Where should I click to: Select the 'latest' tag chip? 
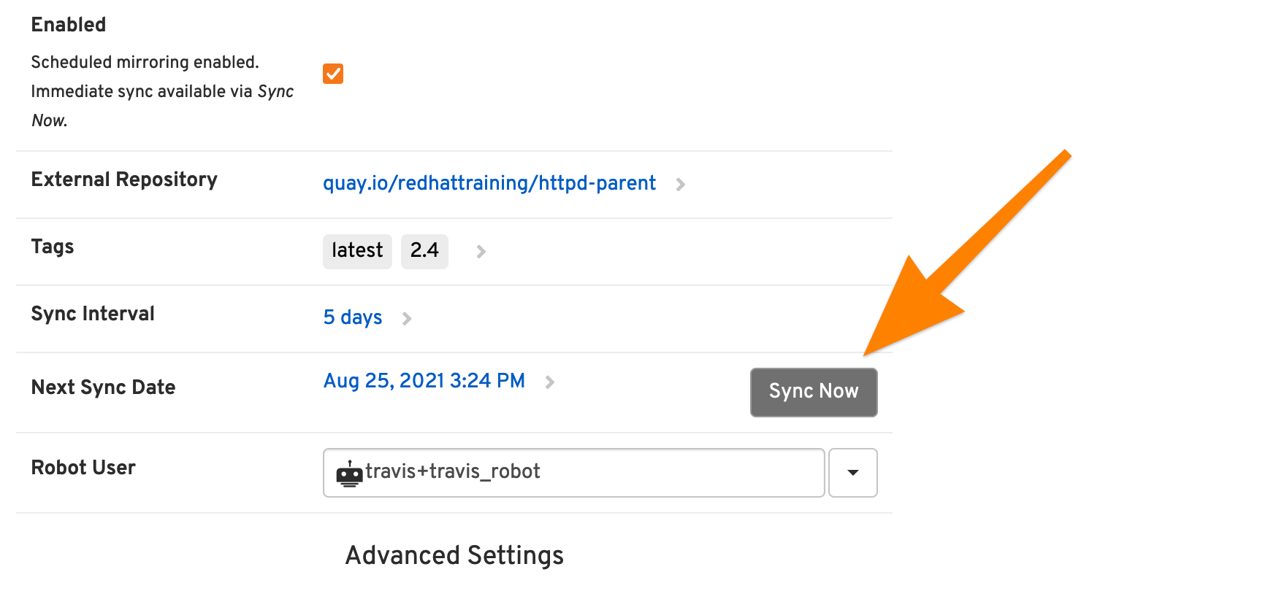(x=357, y=251)
